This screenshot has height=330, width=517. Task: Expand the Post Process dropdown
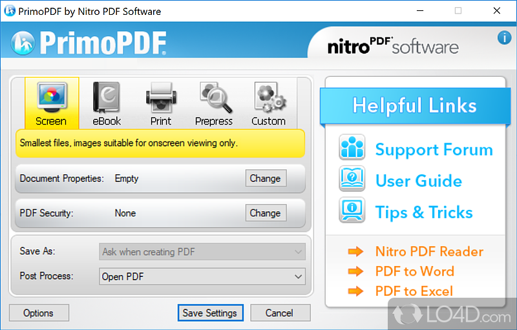[x=202, y=276]
